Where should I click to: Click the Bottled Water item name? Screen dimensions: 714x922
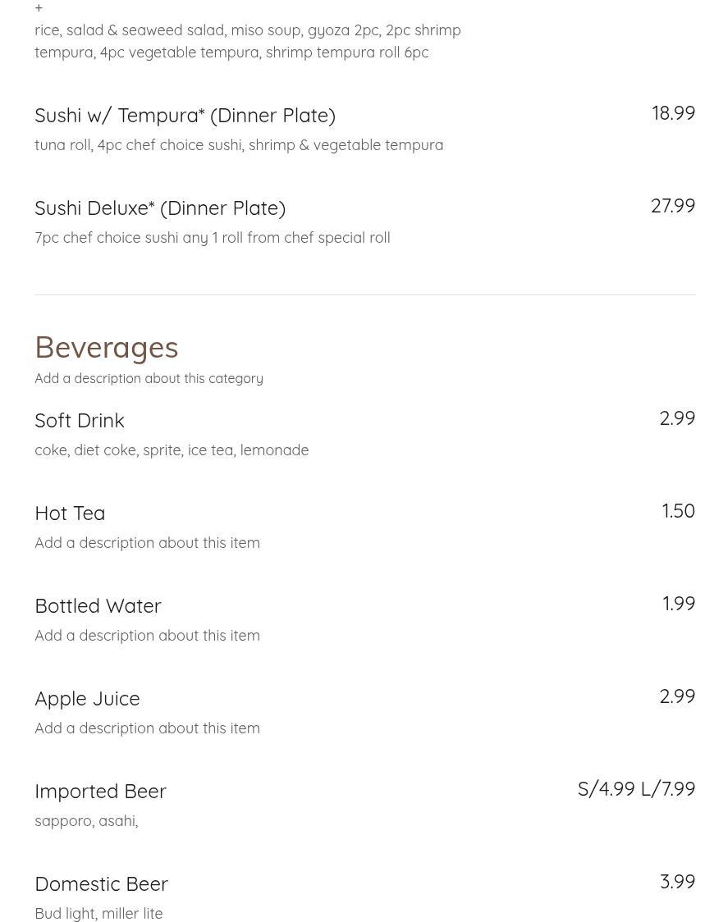[98, 606]
